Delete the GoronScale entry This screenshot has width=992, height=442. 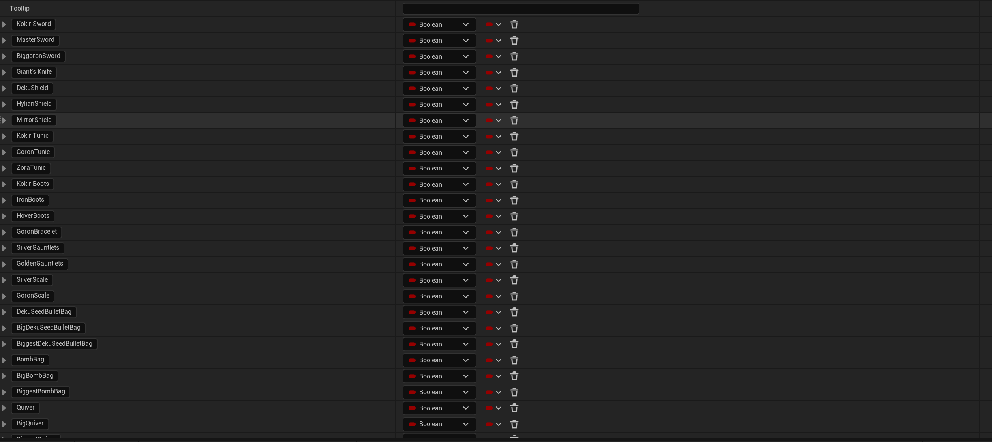point(514,296)
